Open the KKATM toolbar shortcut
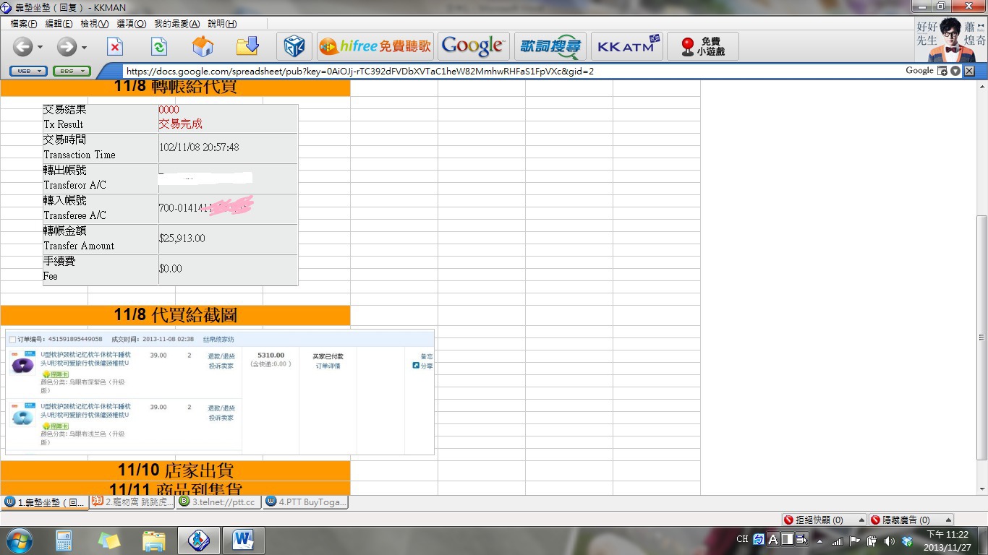Image resolution: width=988 pixels, height=555 pixels. (626, 47)
